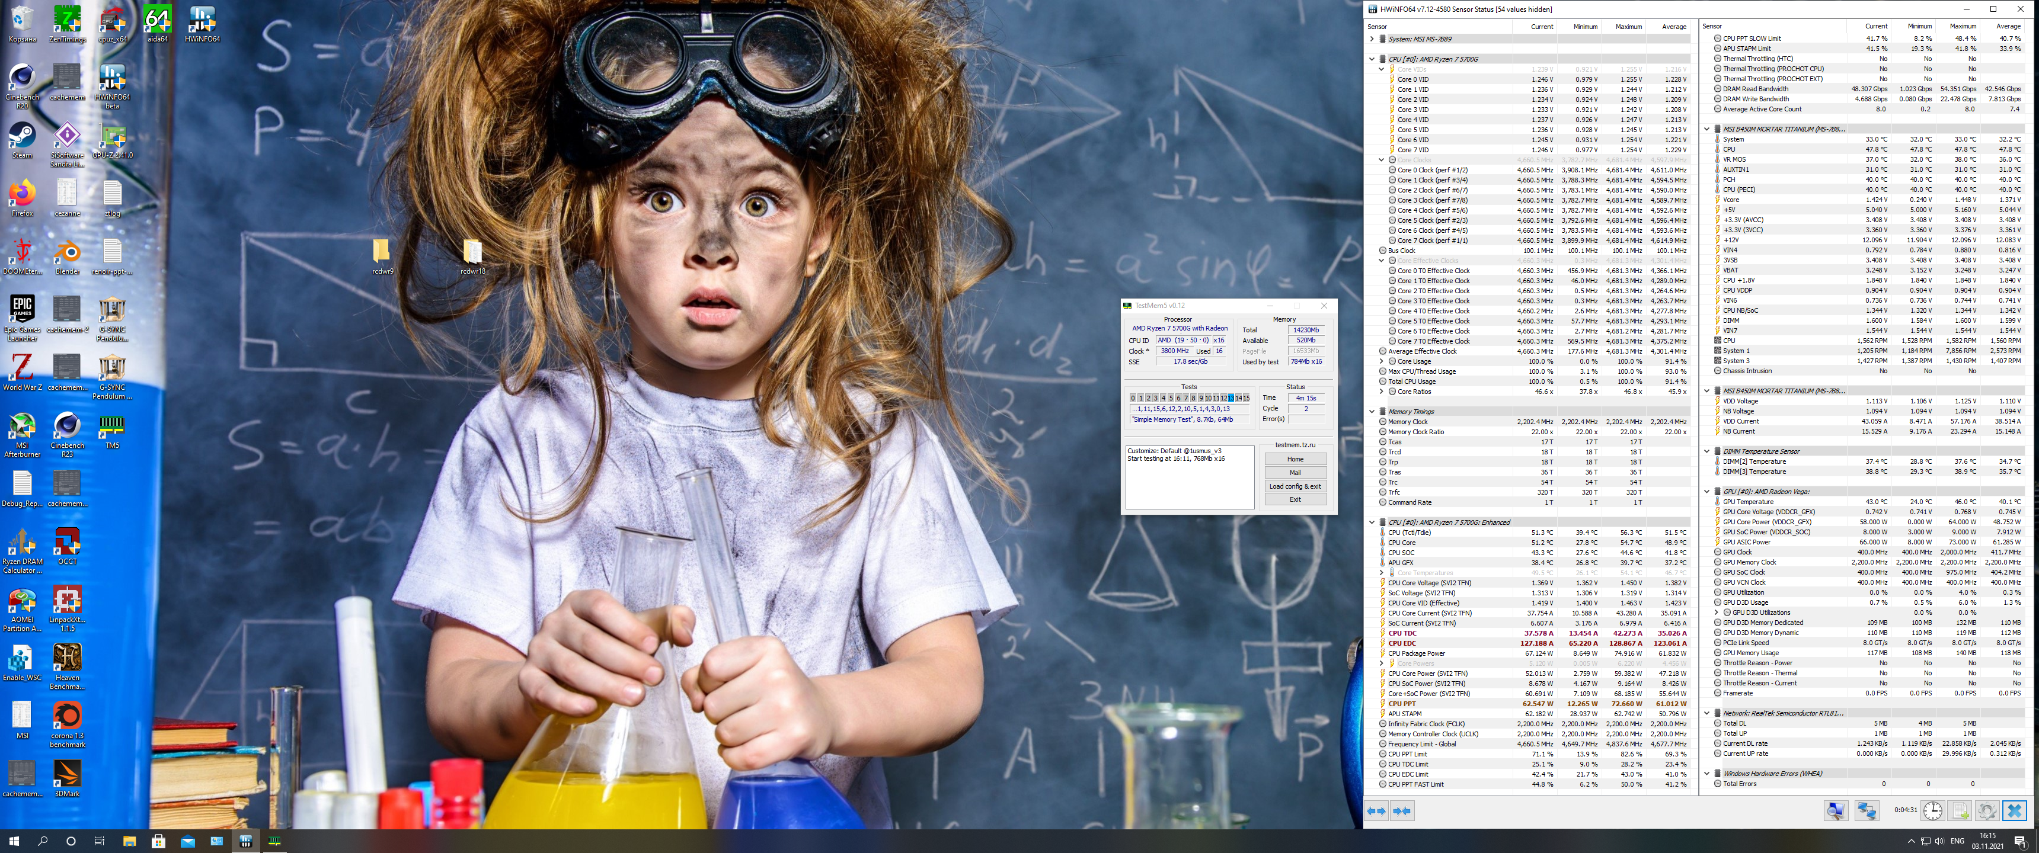
Task: Collapse the Memory Timings sensor group
Action: pos(1372,412)
